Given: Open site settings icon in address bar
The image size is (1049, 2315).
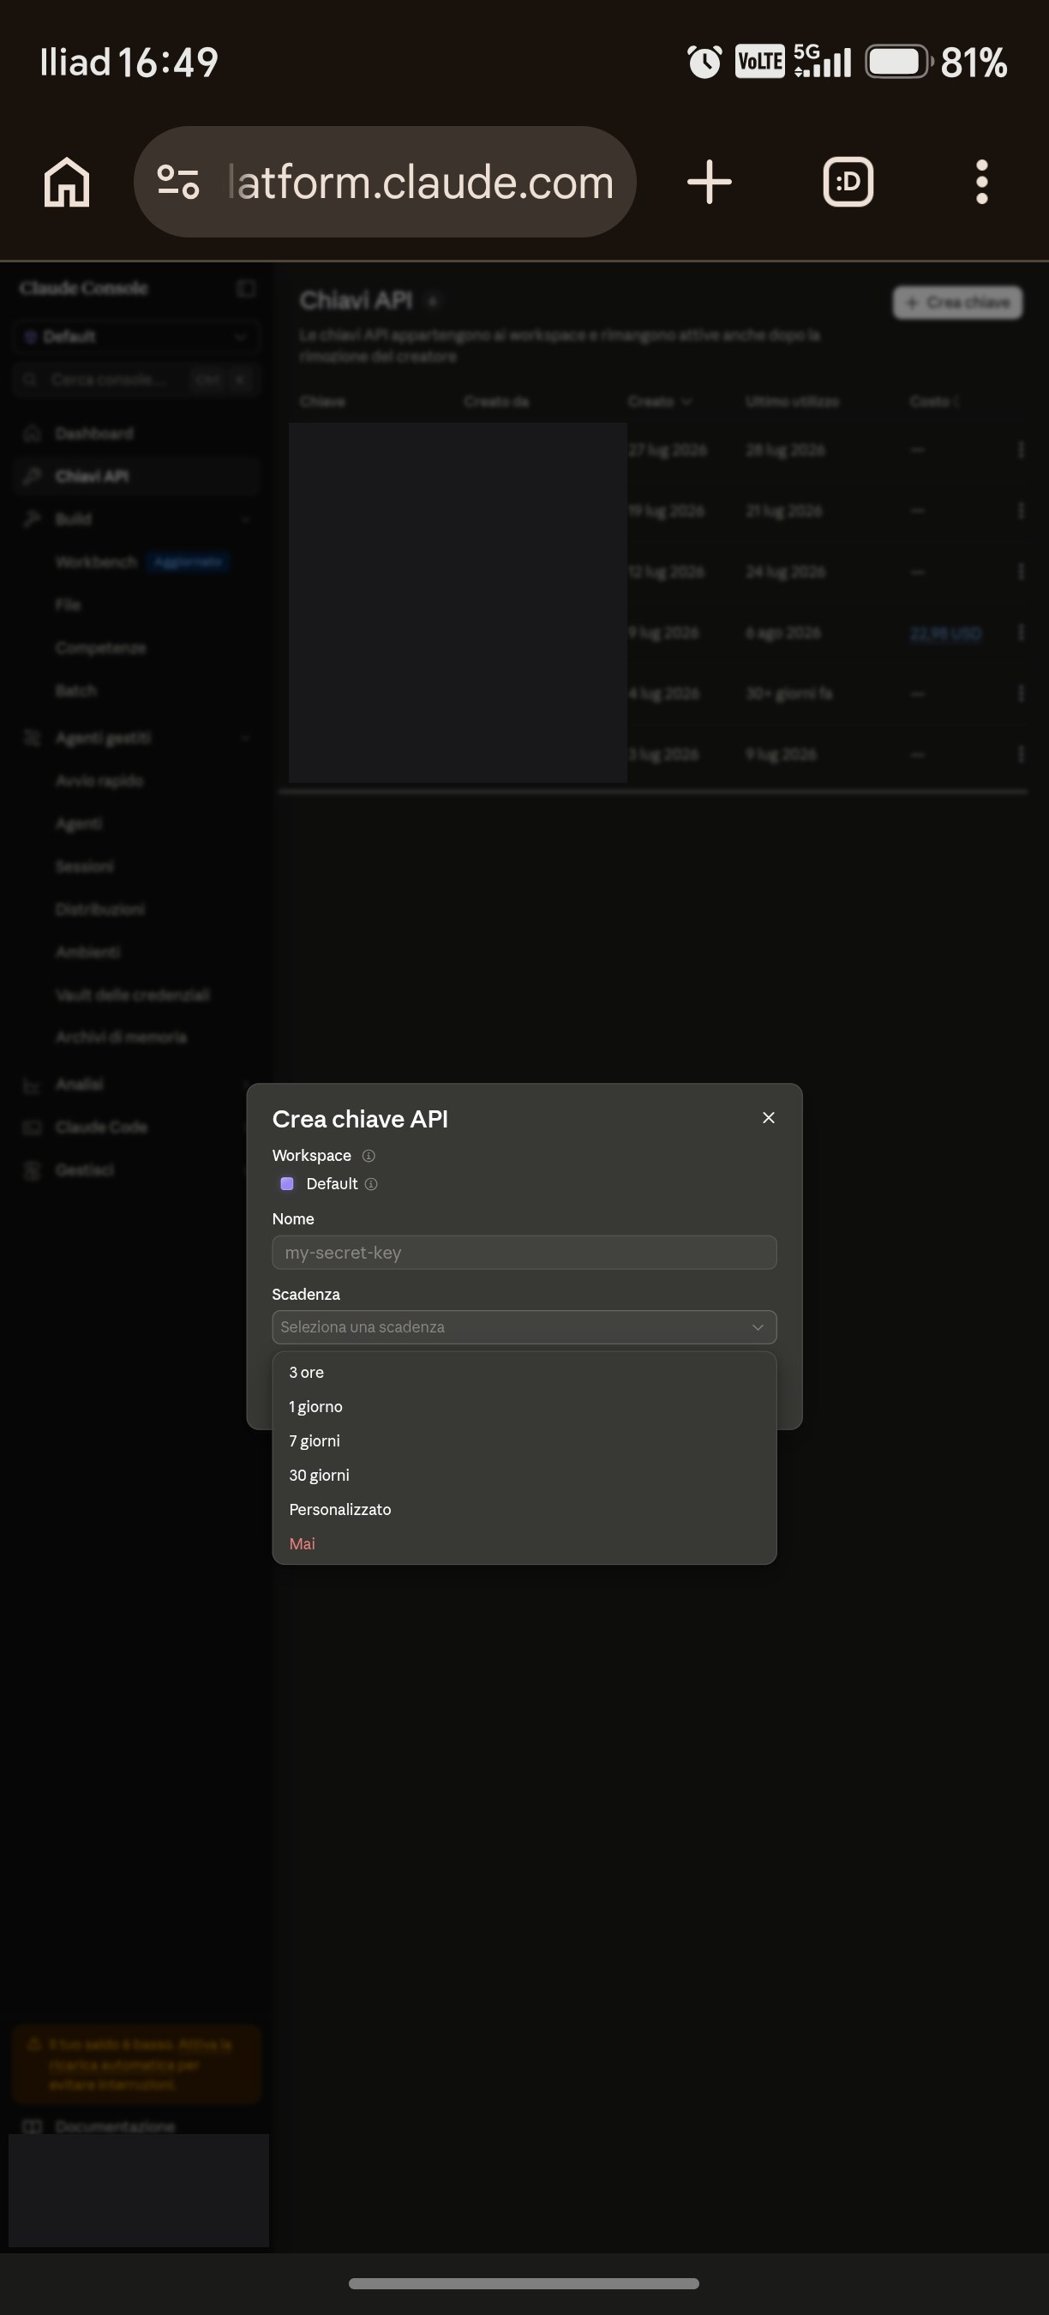Looking at the screenshot, I should pos(177,182).
